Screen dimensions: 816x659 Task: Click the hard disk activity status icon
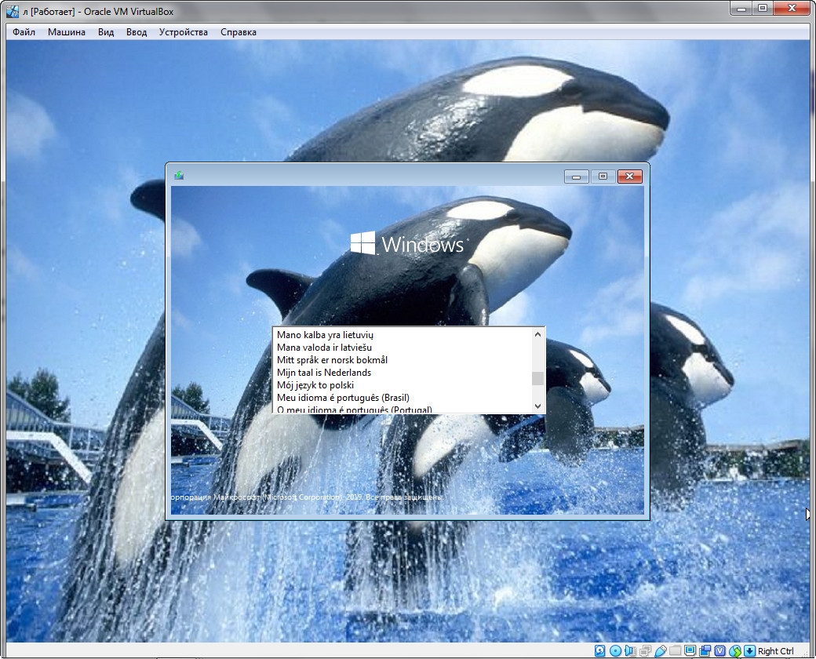click(x=600, y=650)
